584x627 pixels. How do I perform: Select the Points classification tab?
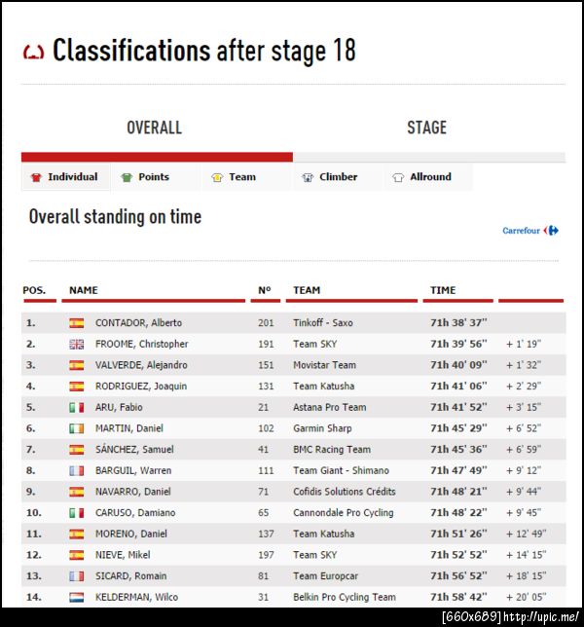153,177
